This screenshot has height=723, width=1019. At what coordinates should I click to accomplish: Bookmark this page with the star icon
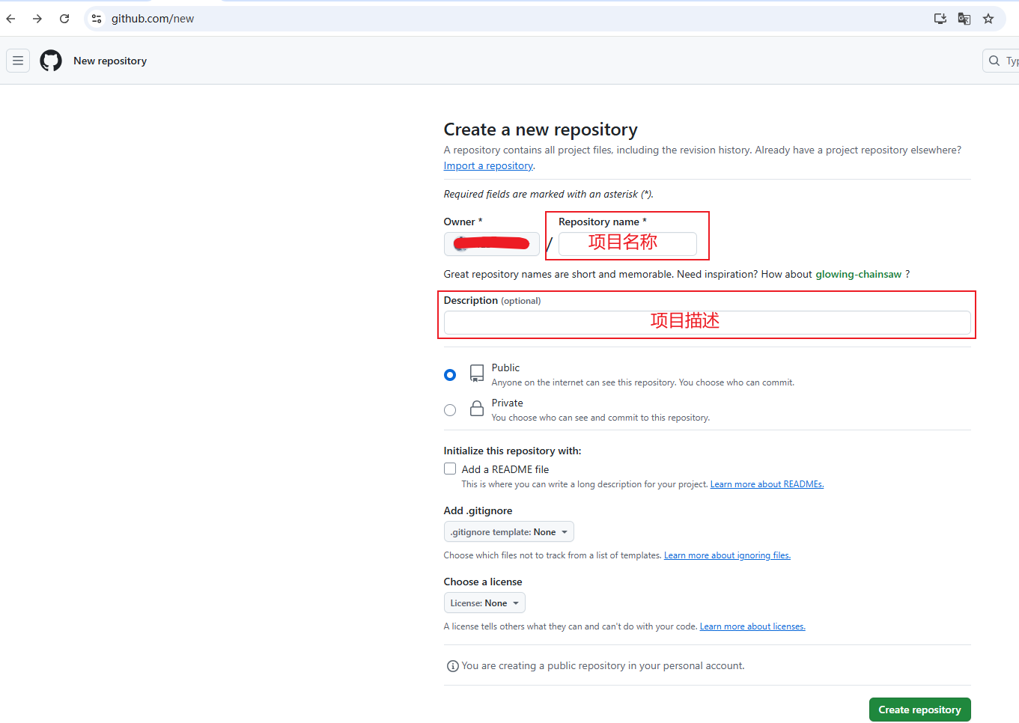(988, 19)
